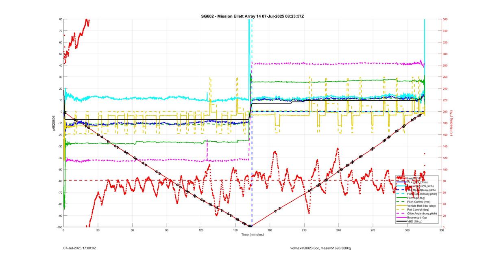The width and height of the screenshot is (488, 255).
Task: Click the right heading axis tick '280'
Action: pyautogui.click(x=445, y=65)
